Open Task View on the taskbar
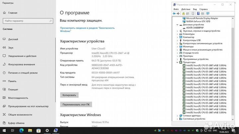Screen dimensions: 239x134 13,130
